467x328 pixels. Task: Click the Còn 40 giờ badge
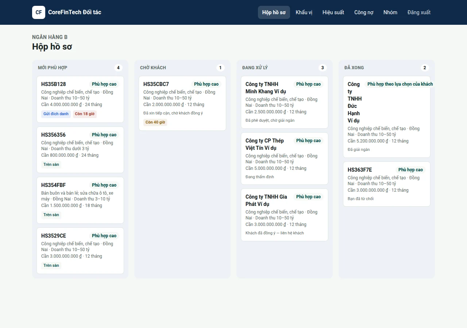[x=155, y=122]
